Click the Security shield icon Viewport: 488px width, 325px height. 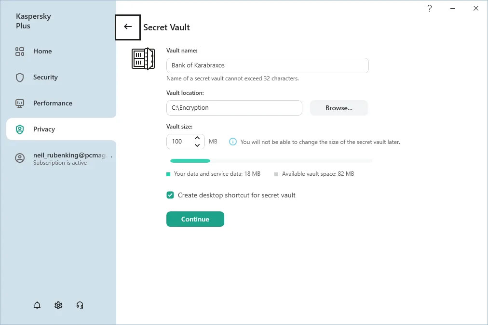click(x=20, y=78)
